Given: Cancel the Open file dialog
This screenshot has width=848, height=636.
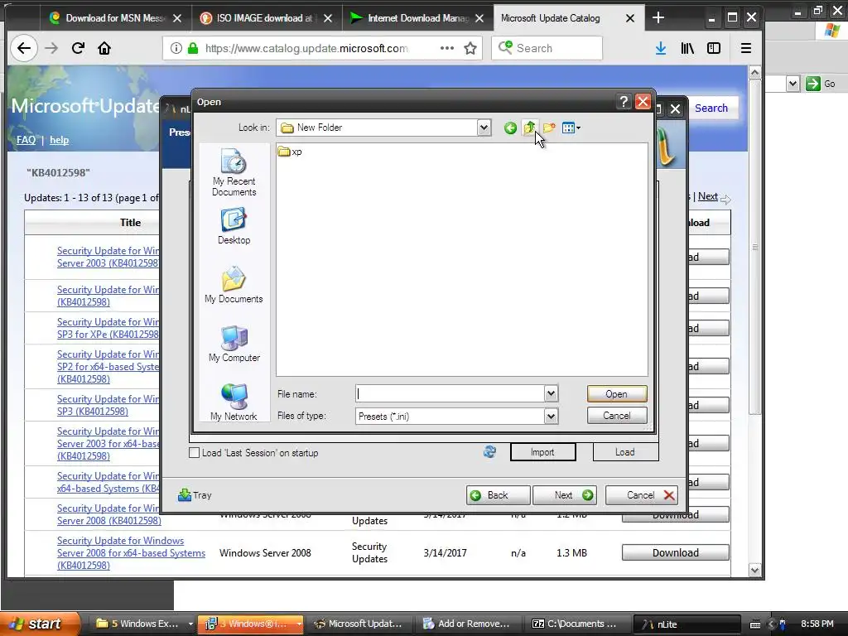Looking at the screenshot, I should [x=616, y=416].
